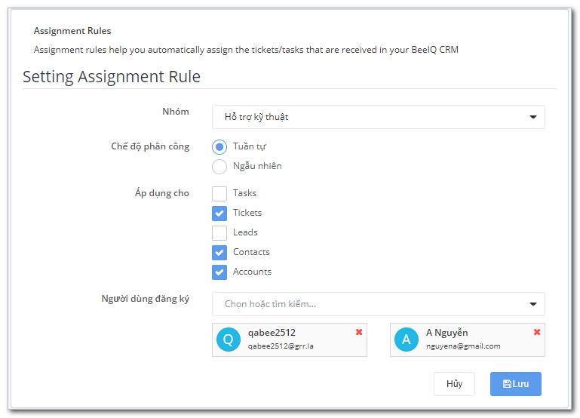Remove user qabee2512 with red X
The width and height of the screenshot is (580, 418).
coord(359,332)
